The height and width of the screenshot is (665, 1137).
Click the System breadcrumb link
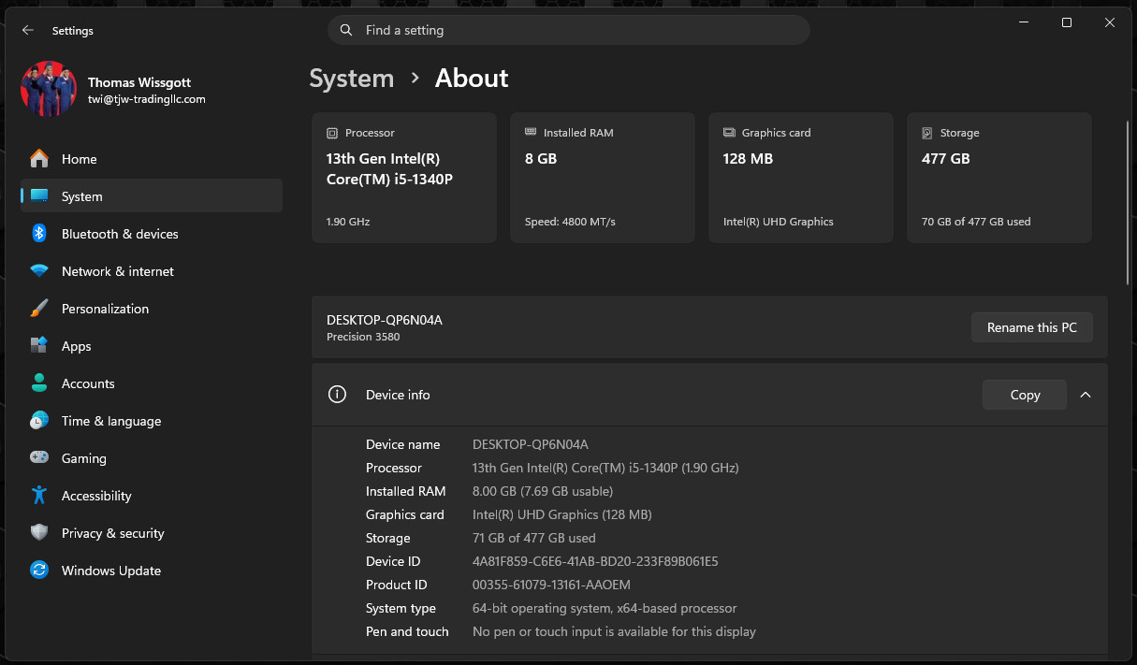[x=352, y=78]
